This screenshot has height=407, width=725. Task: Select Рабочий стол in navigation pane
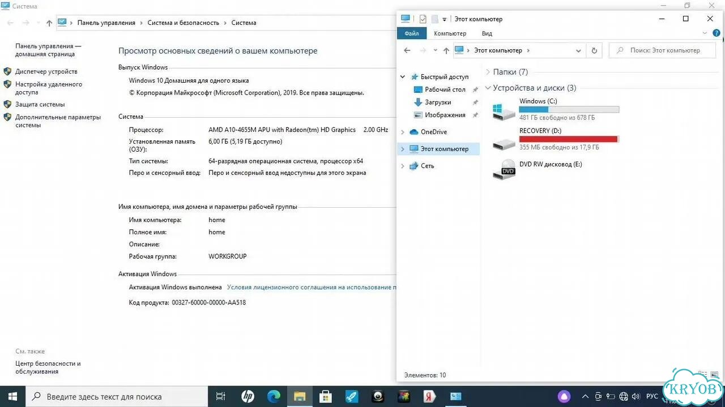(x=445, y=89)
